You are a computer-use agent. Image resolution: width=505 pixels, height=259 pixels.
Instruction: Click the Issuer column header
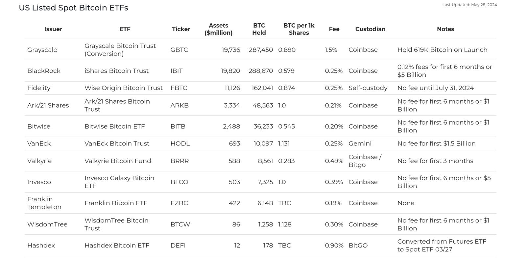[53, 29]
